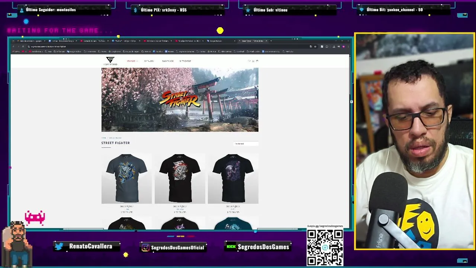Click the browser back arrow
476x268 pixels.
(x=14, y=47)
